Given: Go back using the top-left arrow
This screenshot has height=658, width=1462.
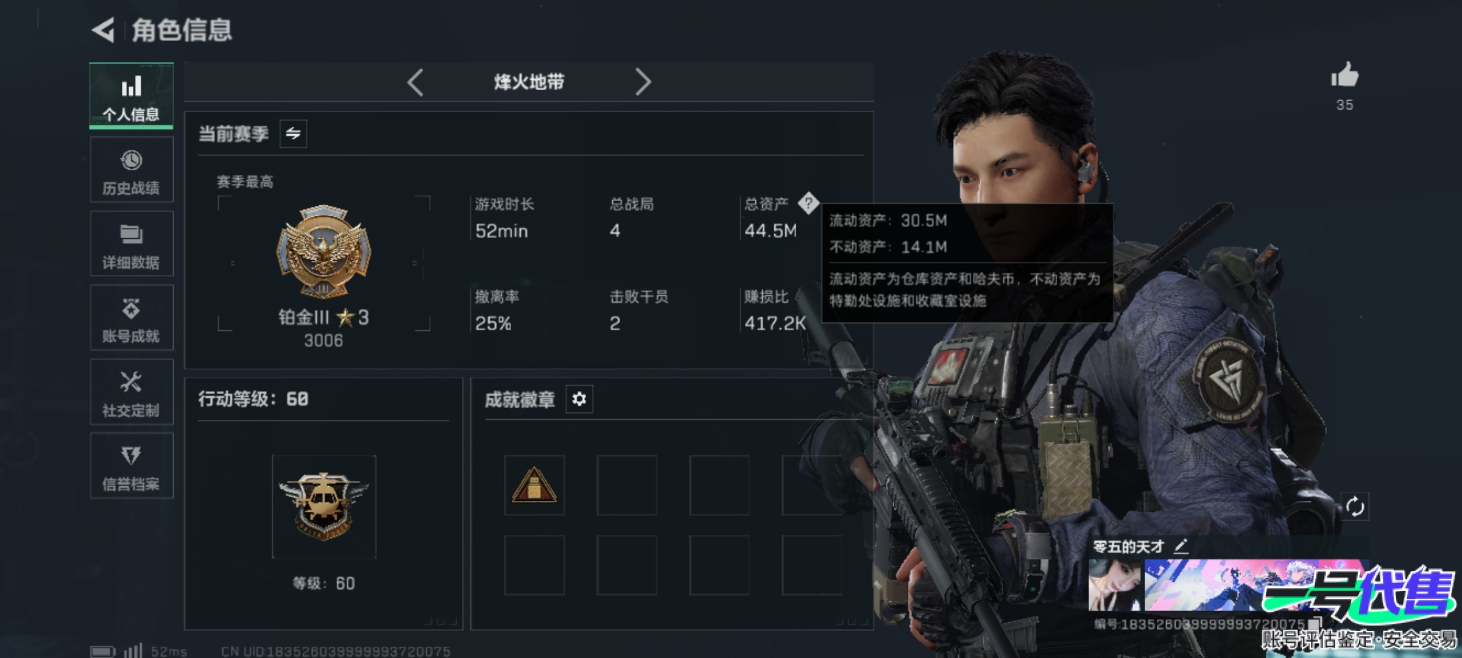Looking at the screenshot, I should pyautogui.click(x=103, y=30).
